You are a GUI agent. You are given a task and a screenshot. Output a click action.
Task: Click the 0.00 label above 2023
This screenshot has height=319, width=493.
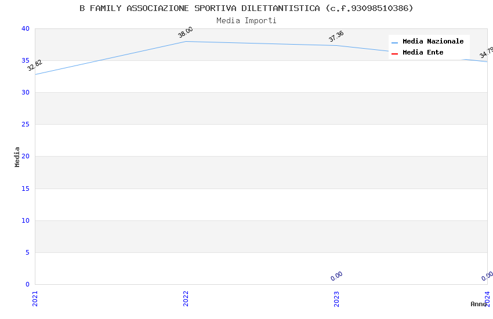pos(336,276)
